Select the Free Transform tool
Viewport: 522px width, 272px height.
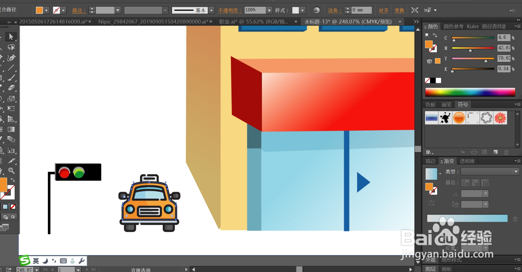[11, 108]
